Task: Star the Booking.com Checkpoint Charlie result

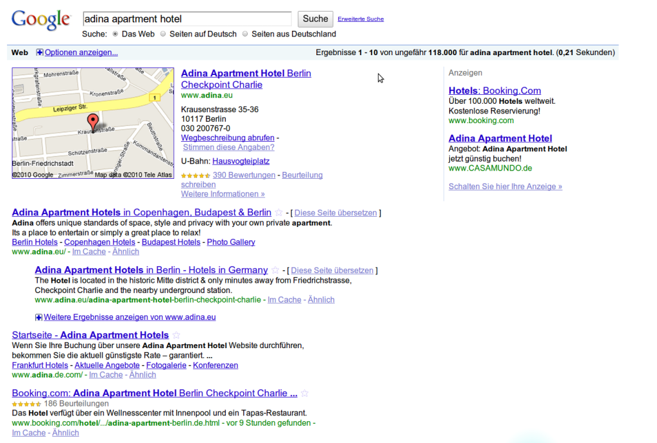Action: (x=305, y=394)
